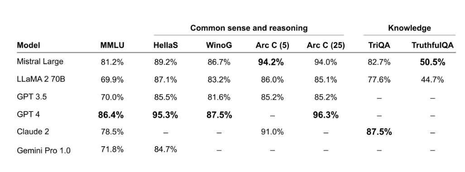Click the TruthfulQA column header

click(x=432, y=45)
